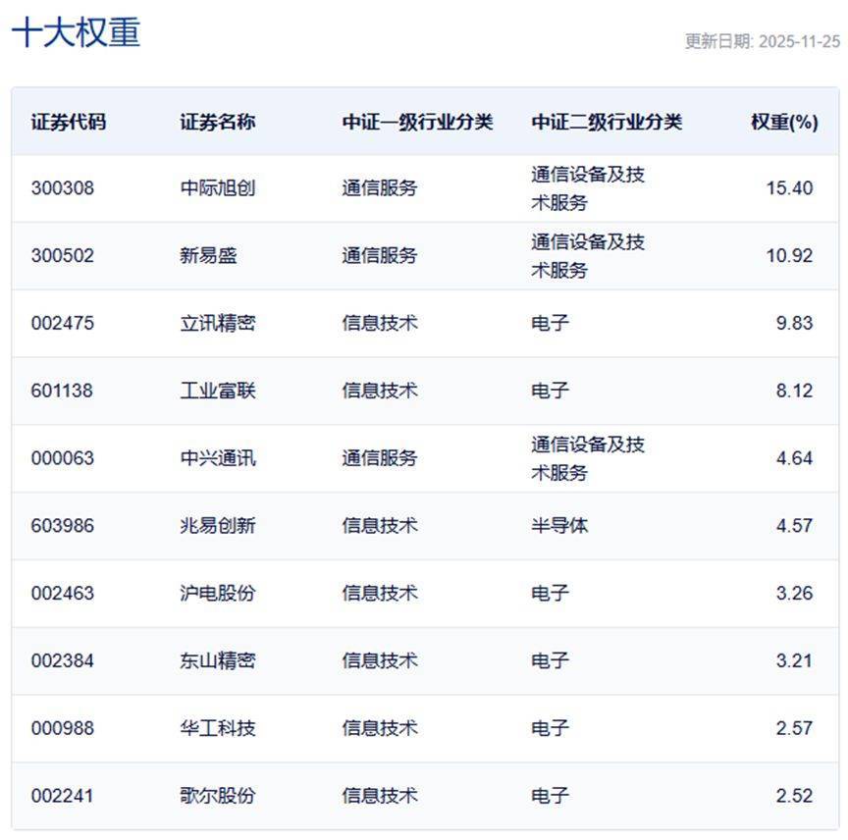Click the 十大权重 heading

[77, 32]
